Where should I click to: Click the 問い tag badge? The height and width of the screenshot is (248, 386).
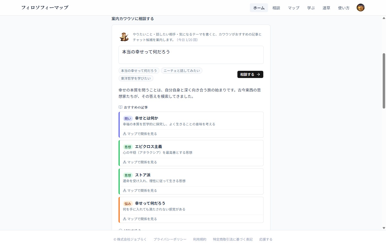(x=128, y=118)
